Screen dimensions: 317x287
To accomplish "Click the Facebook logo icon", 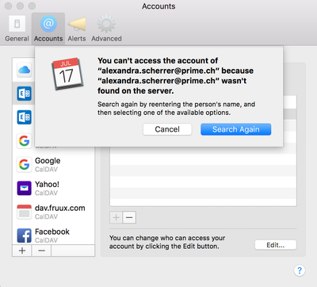I will 24,235.
